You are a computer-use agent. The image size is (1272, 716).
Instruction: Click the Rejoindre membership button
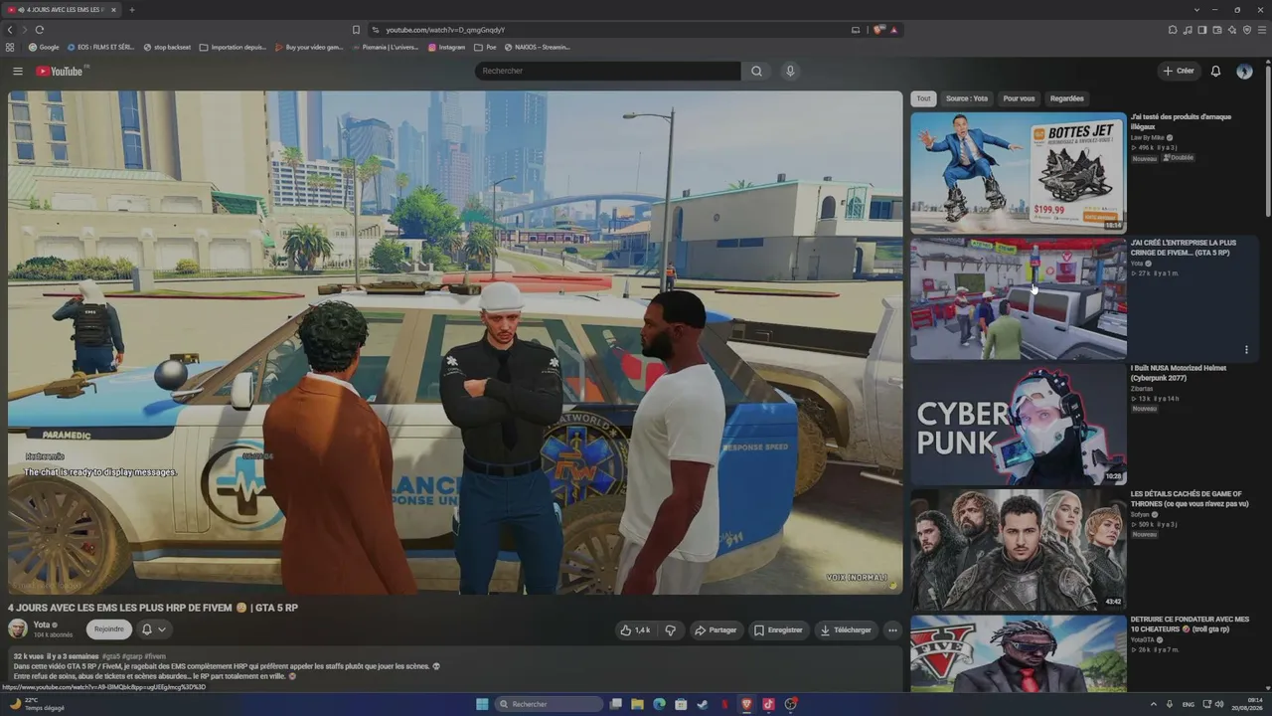coord(109,629)
